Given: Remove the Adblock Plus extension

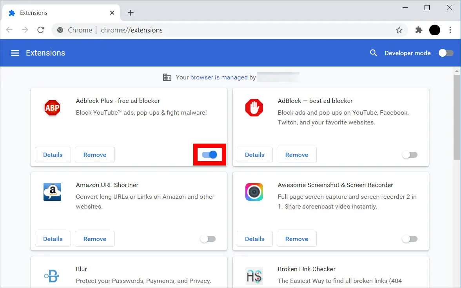Looking at the screenshot, I should tap(95, 155).
